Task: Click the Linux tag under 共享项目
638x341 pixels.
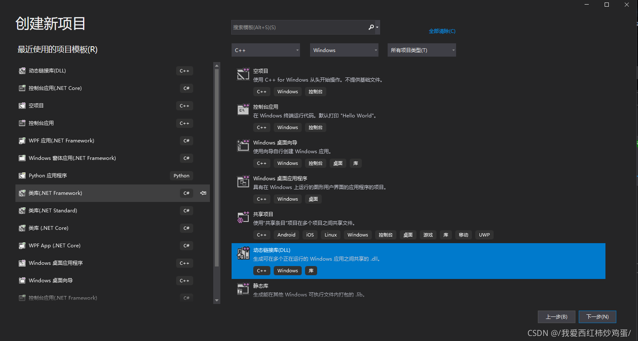Action: [331, 235]
